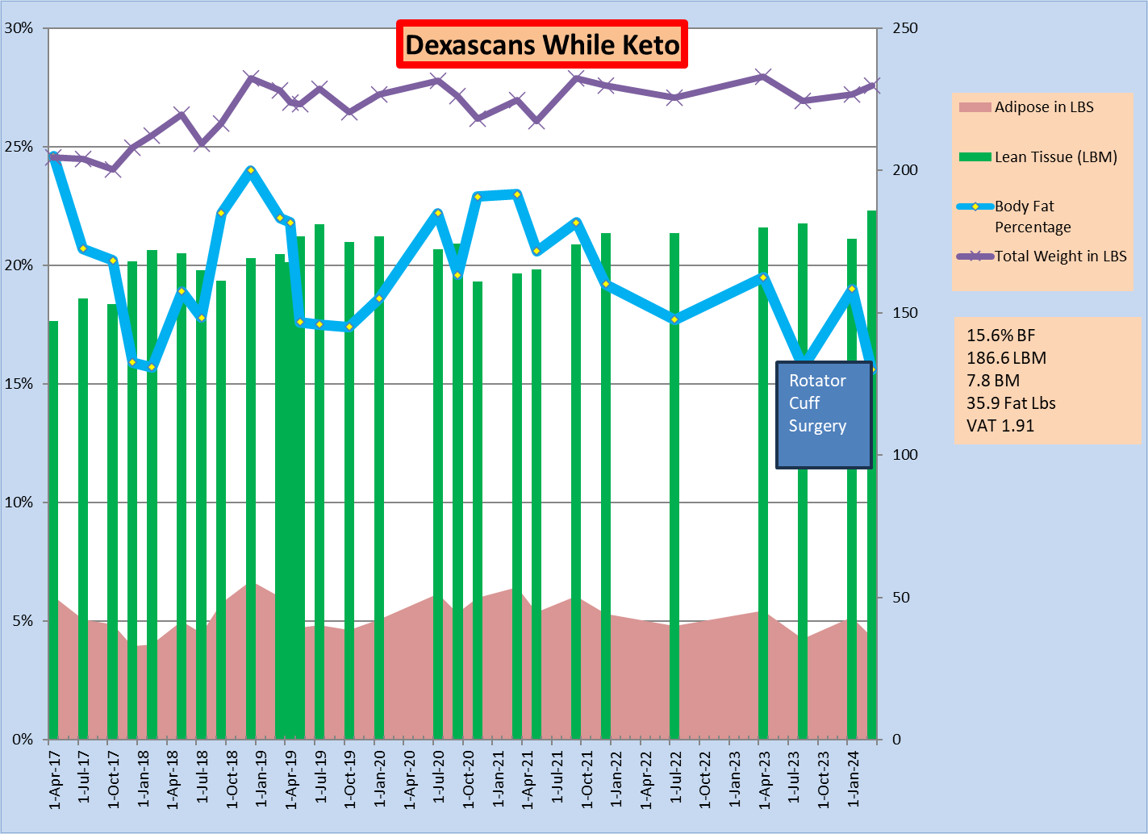Click the purple Total Weight legend marker

pyautogui.click(x=975, y=256)
